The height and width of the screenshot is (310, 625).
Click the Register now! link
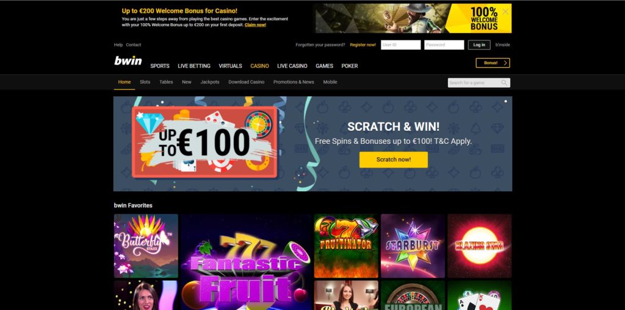coord(363,45)
